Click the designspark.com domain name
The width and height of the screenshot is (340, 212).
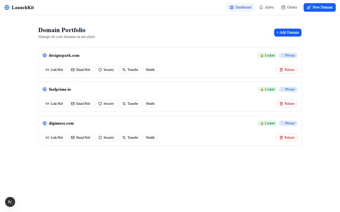(64, 56)
